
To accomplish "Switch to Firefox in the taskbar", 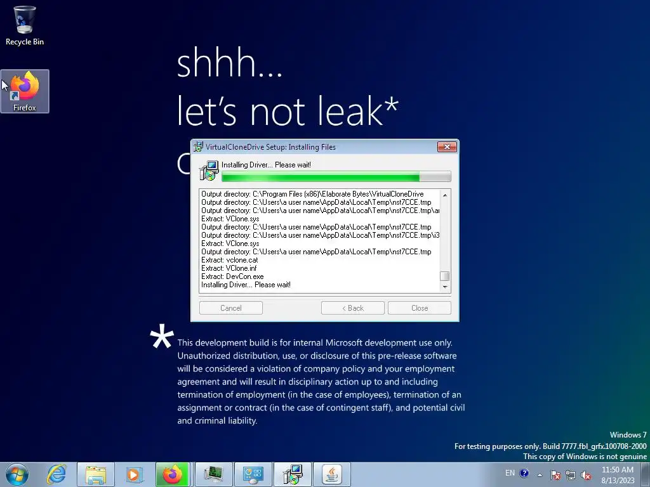I will tap(173, 474).
